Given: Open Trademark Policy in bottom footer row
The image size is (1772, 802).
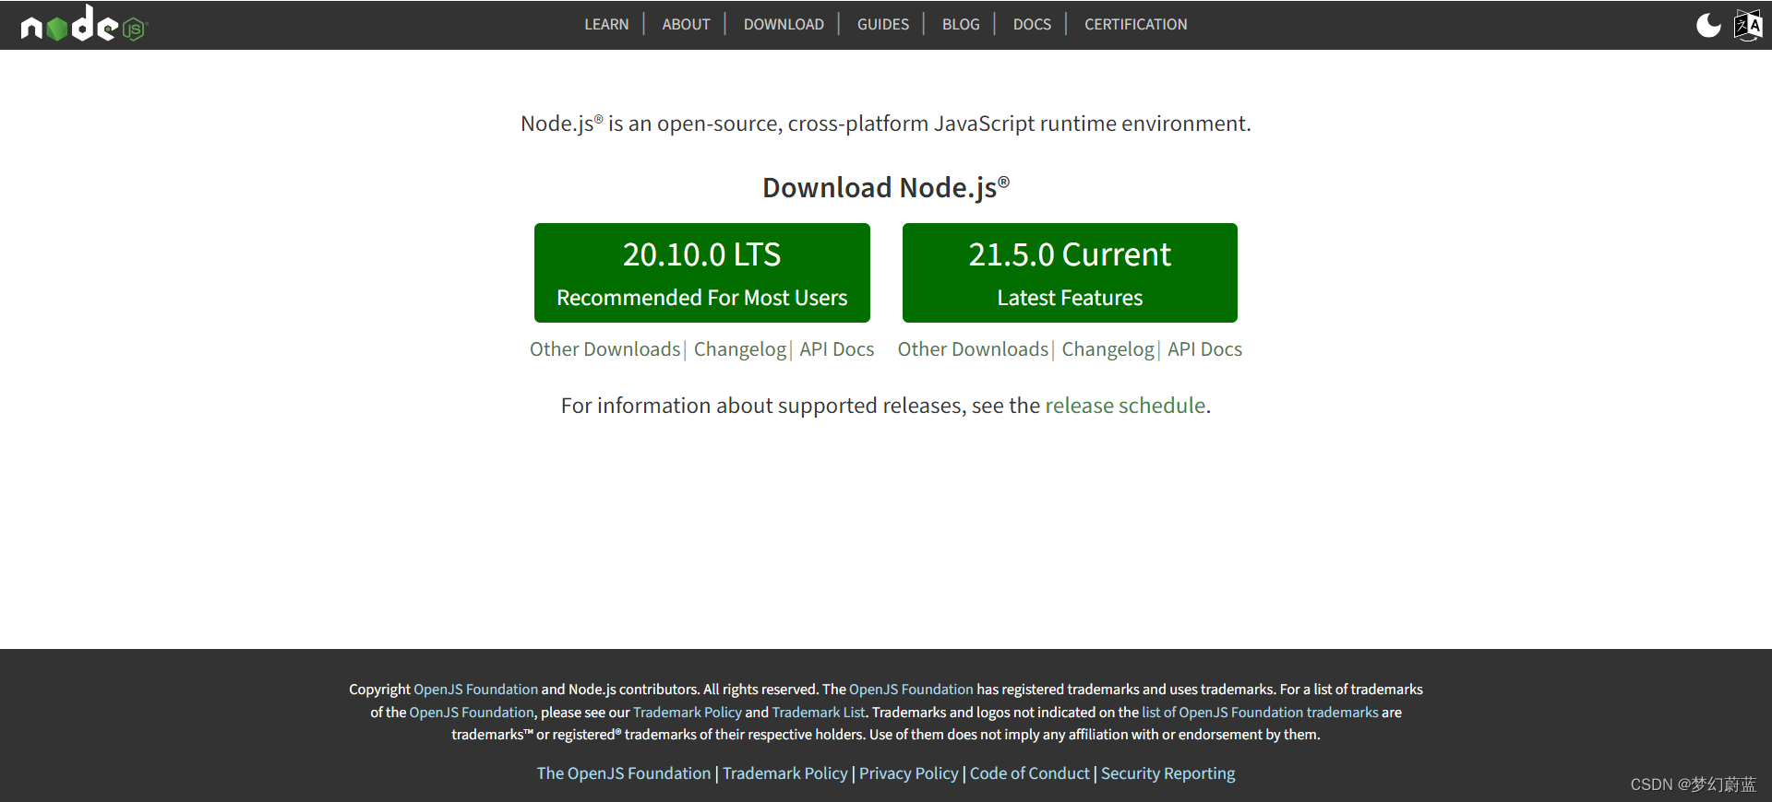Looking at the screenshot, I should [785, 773].
